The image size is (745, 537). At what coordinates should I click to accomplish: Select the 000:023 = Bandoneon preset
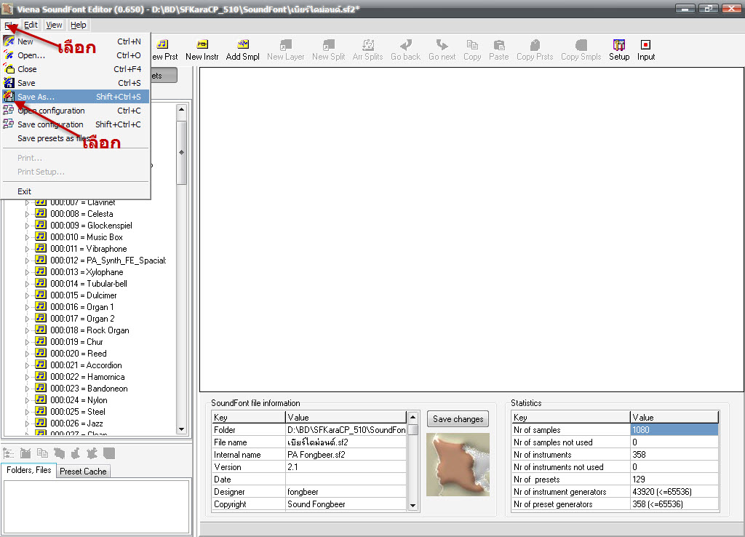(89, 389)
